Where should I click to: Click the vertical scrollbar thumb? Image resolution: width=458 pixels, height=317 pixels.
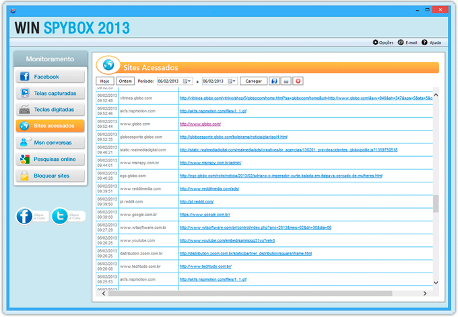coord(436,204)
